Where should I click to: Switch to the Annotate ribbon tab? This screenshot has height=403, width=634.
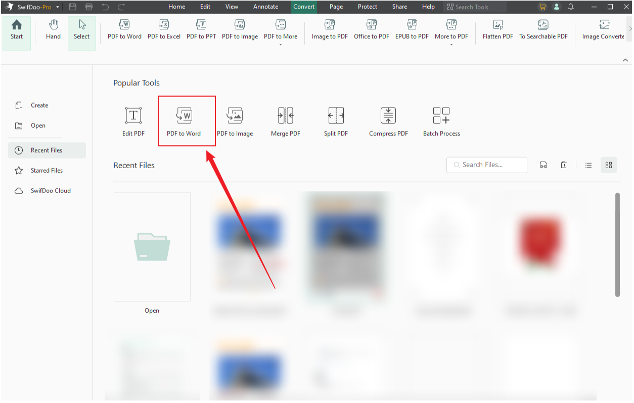tap(266, 7)
